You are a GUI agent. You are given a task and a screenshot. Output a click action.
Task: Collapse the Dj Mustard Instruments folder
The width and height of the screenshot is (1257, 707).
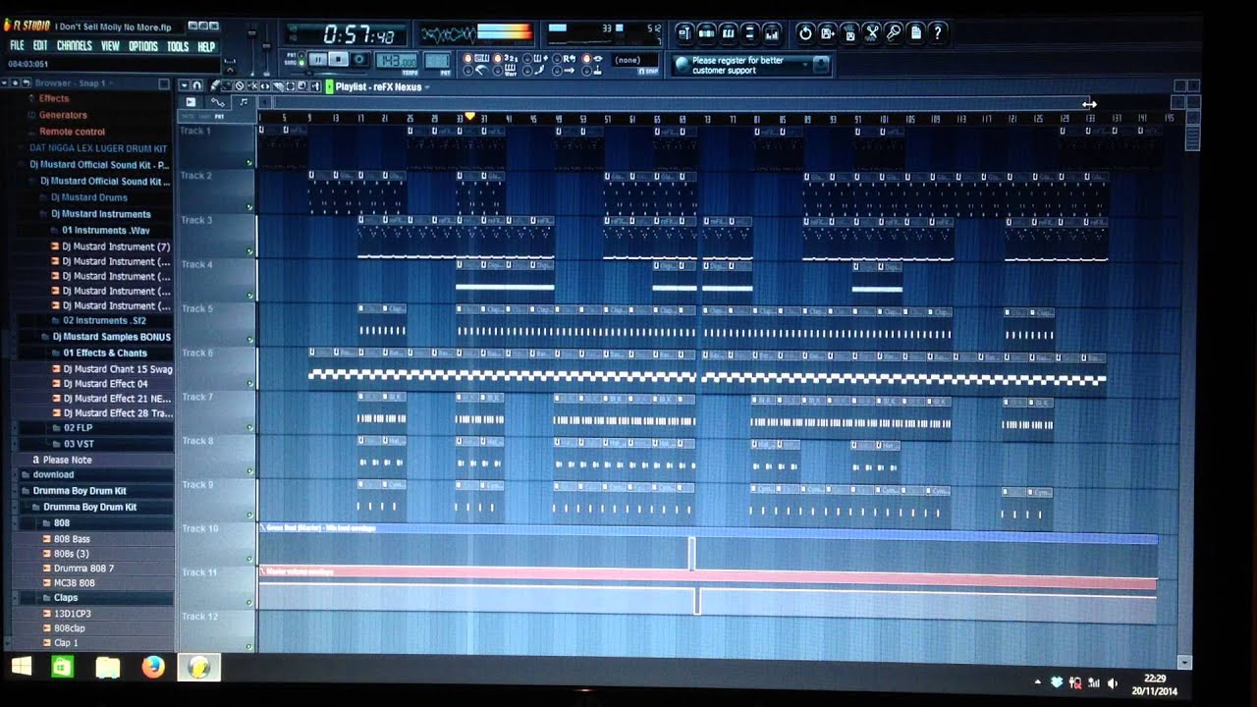(100, 213)
